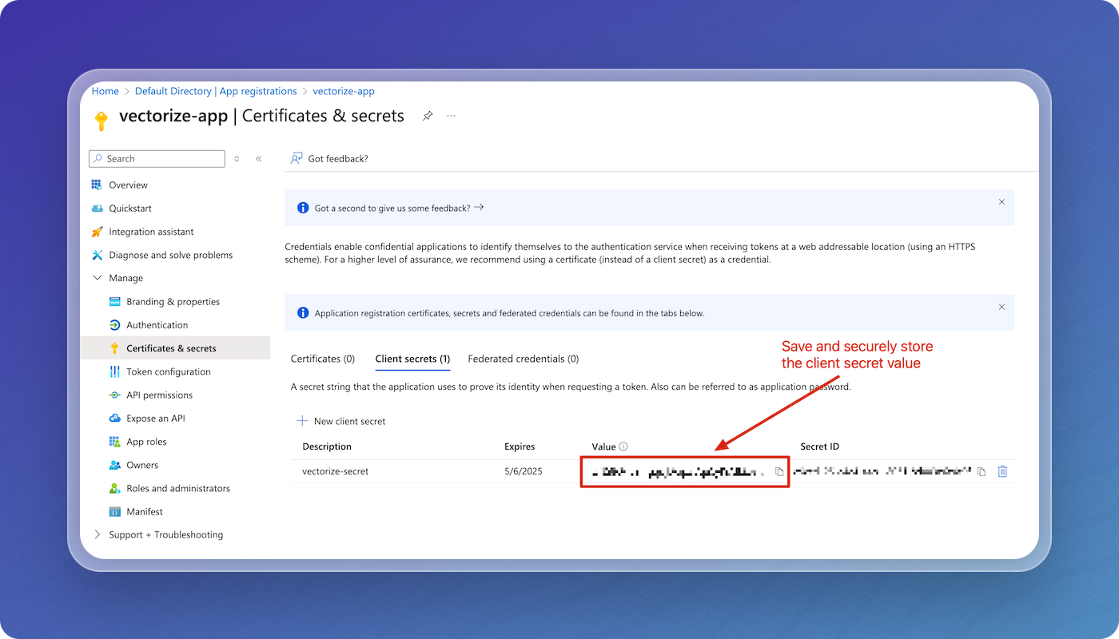Open Branding & properties
This screenshot has width=1119, height=639.
(x=173, y=302)
